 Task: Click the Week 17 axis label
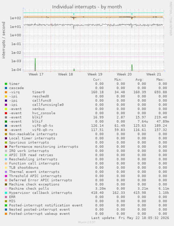[x=36, y=74]
